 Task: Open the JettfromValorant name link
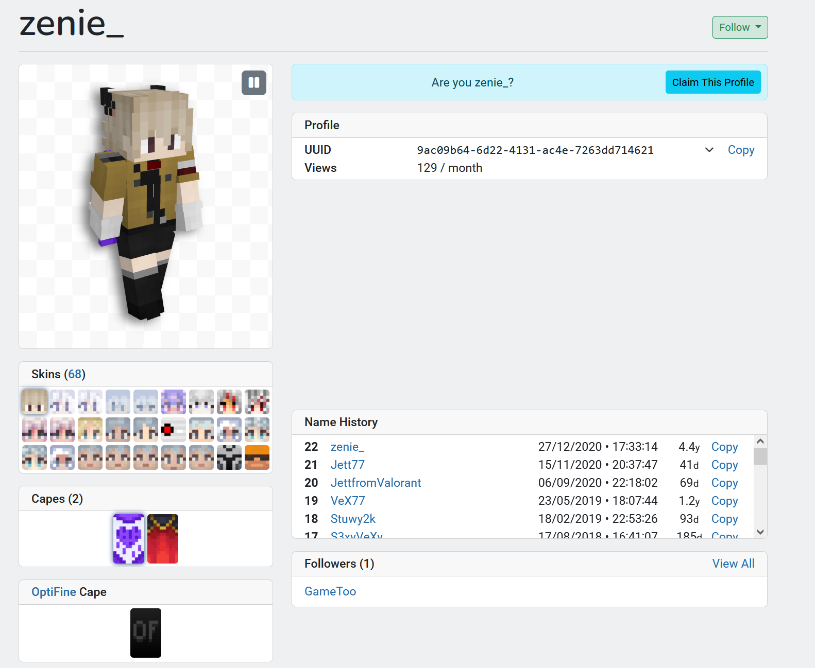[376, 483]
